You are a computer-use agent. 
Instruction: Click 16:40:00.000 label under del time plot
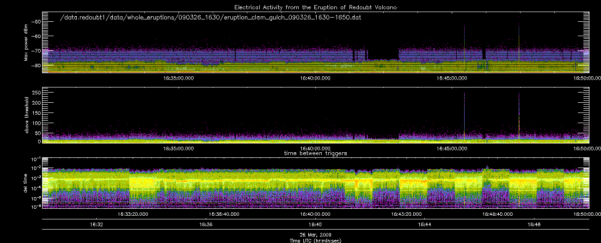pyautogui.click(x=315, y=214)
